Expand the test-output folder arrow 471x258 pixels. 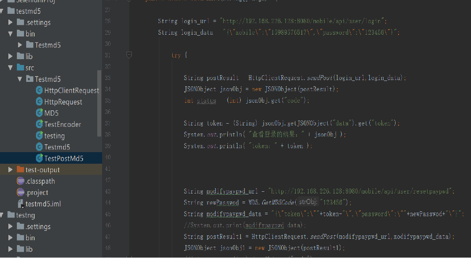point(11,169)
